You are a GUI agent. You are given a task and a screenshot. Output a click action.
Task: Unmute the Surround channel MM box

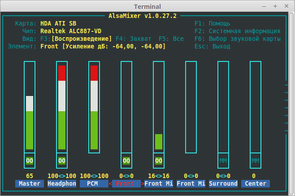pos(223,161)
